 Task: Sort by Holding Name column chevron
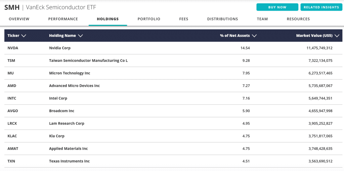tap(80, 36)
